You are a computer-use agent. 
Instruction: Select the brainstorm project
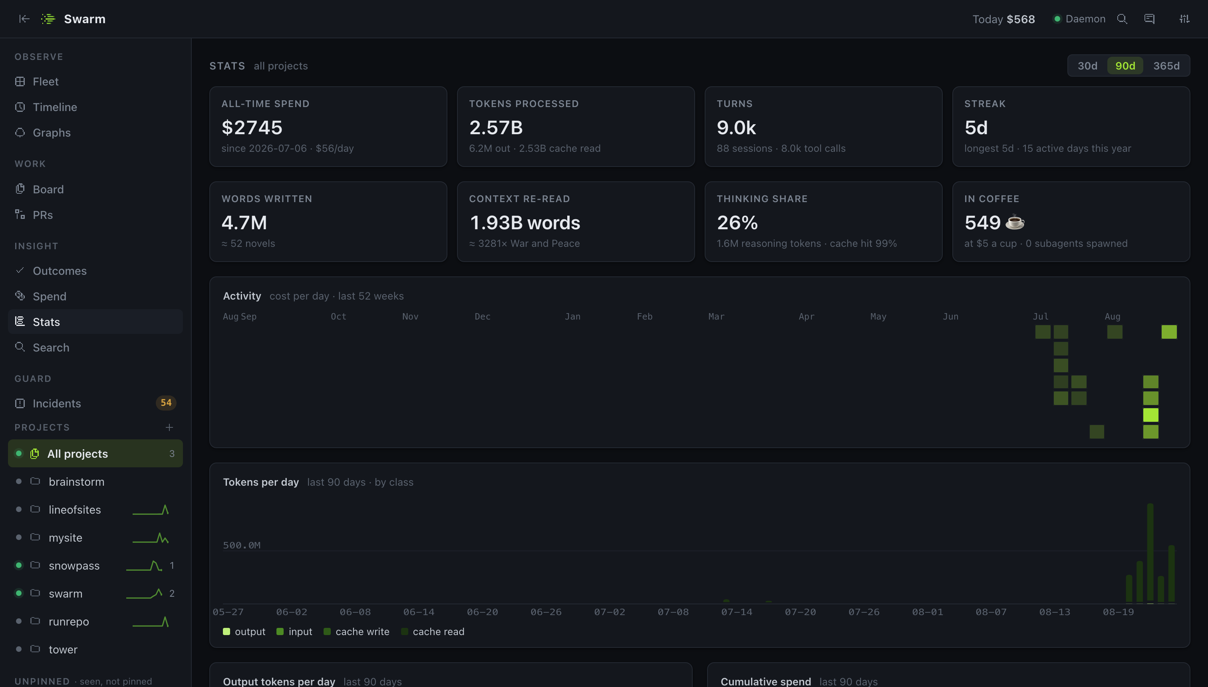[x=95, y=481]
